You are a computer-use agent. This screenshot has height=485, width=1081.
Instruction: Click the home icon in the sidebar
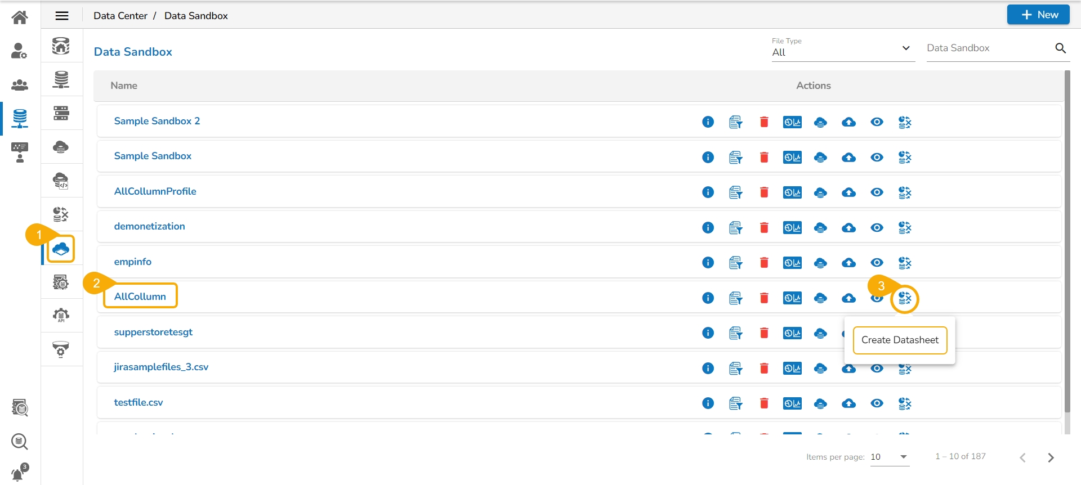[20, 17]
